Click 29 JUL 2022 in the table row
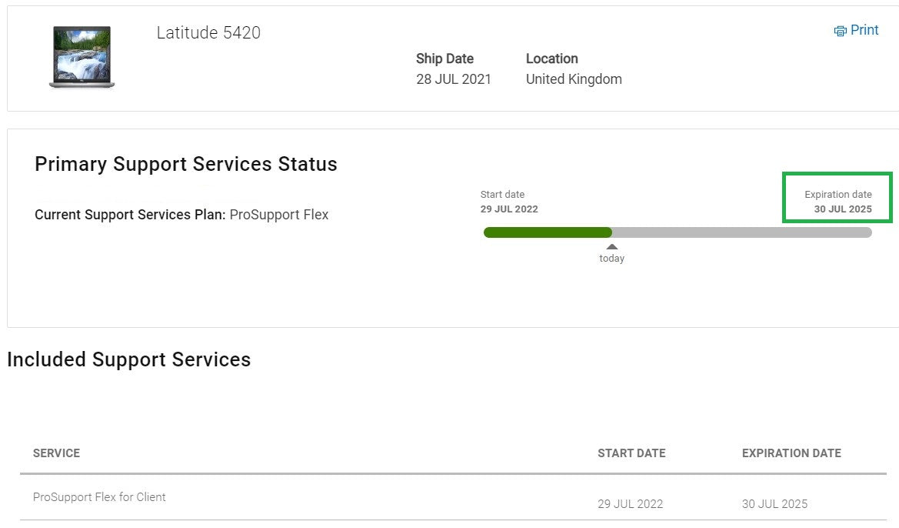 tap(630, 504)
